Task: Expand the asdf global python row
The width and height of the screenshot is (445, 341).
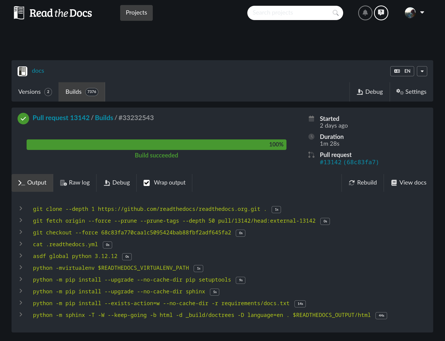Action: (x=21, y=255)
